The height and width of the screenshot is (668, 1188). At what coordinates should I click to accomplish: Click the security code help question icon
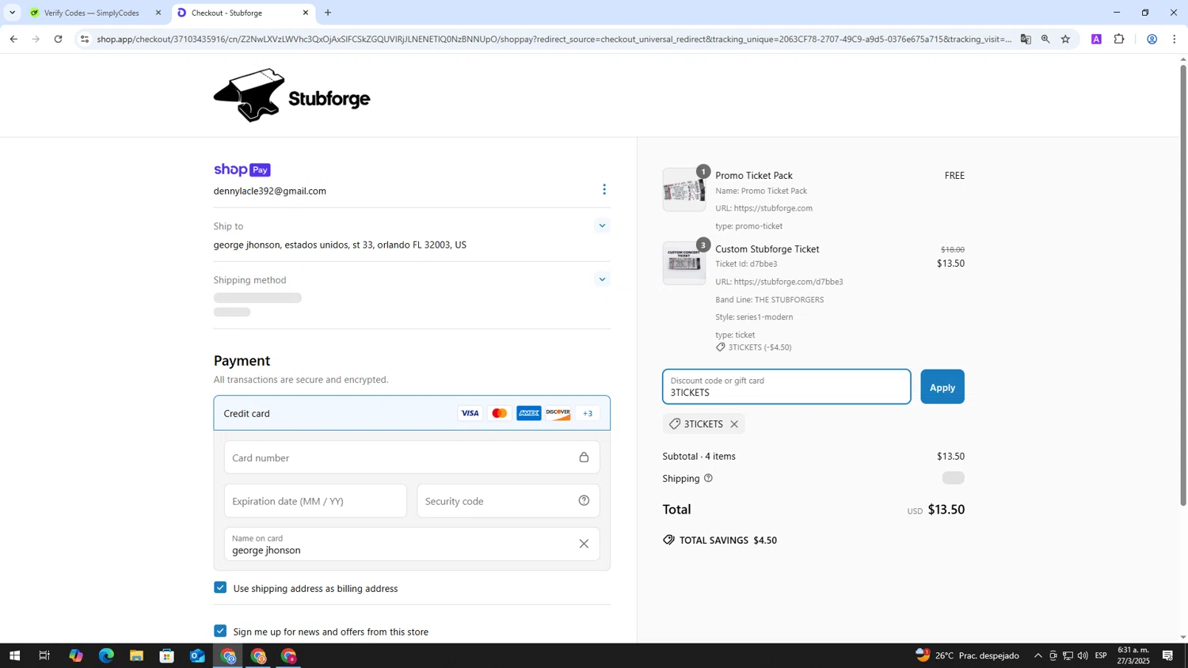tap(584, 500)
